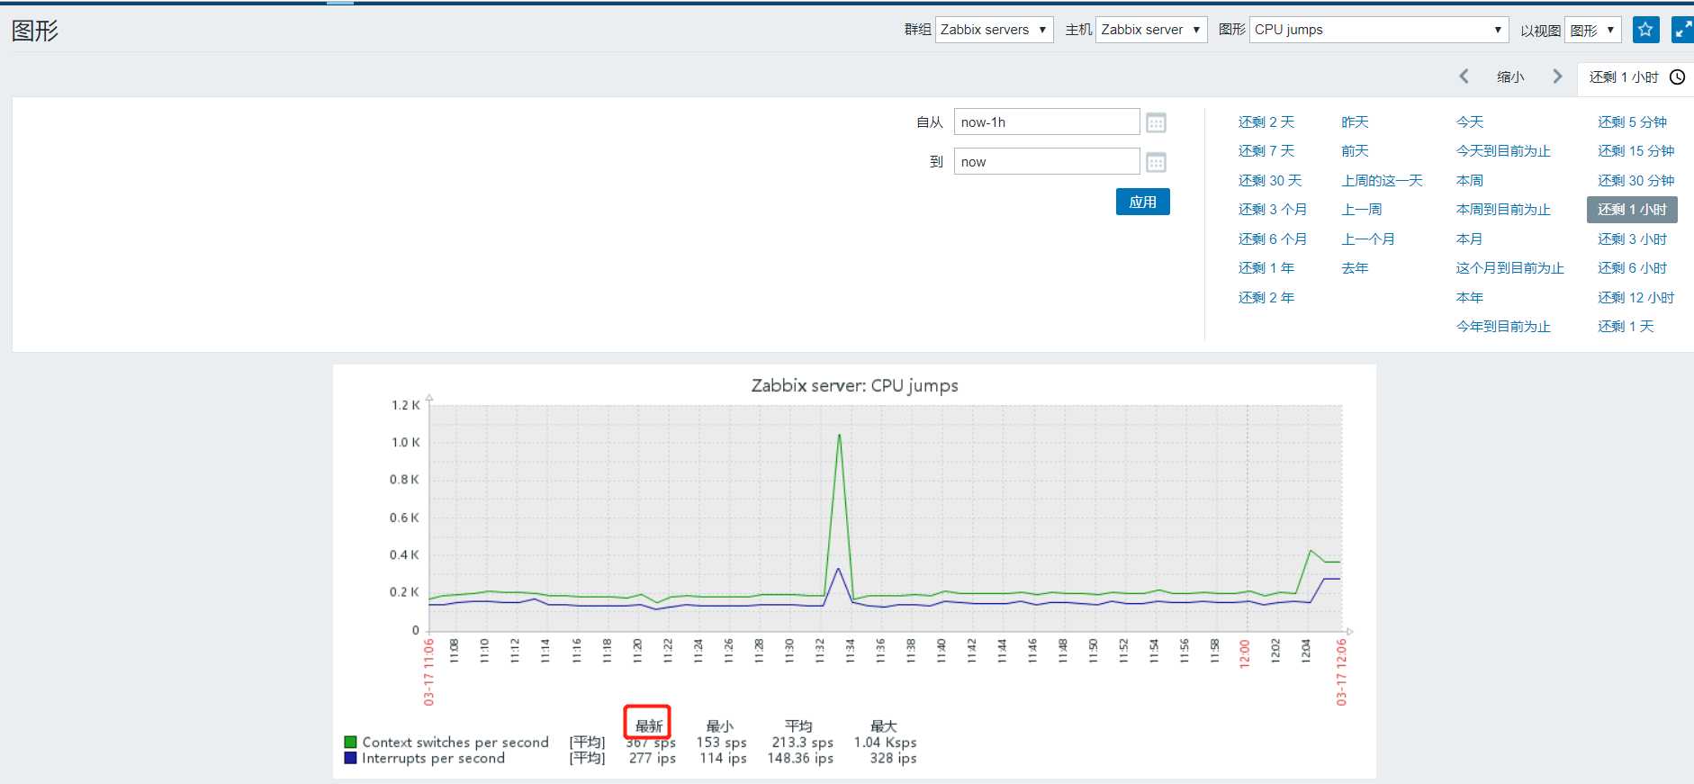Click the green spike peak on graph
This screenshot has width=1694, height=784.
(839, 437)
